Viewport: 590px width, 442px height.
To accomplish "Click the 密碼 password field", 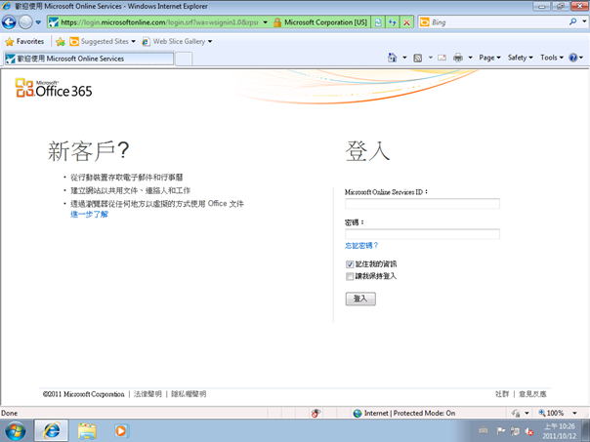I will pos(422,234).
